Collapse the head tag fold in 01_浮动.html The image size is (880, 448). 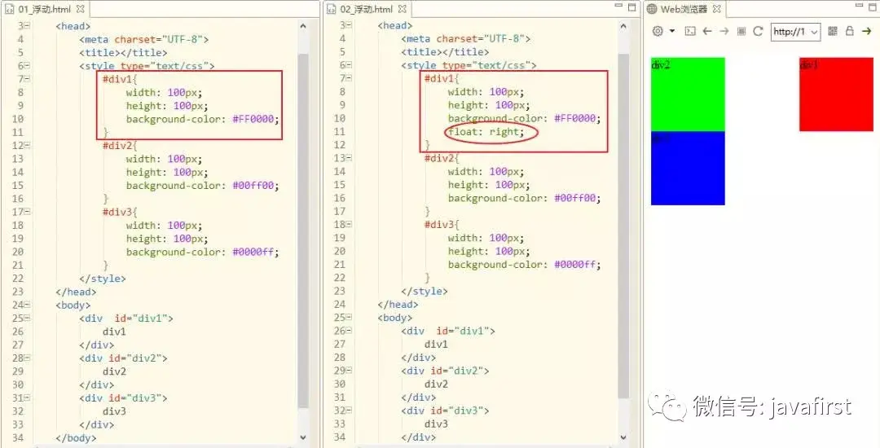(x=26, y=26)
